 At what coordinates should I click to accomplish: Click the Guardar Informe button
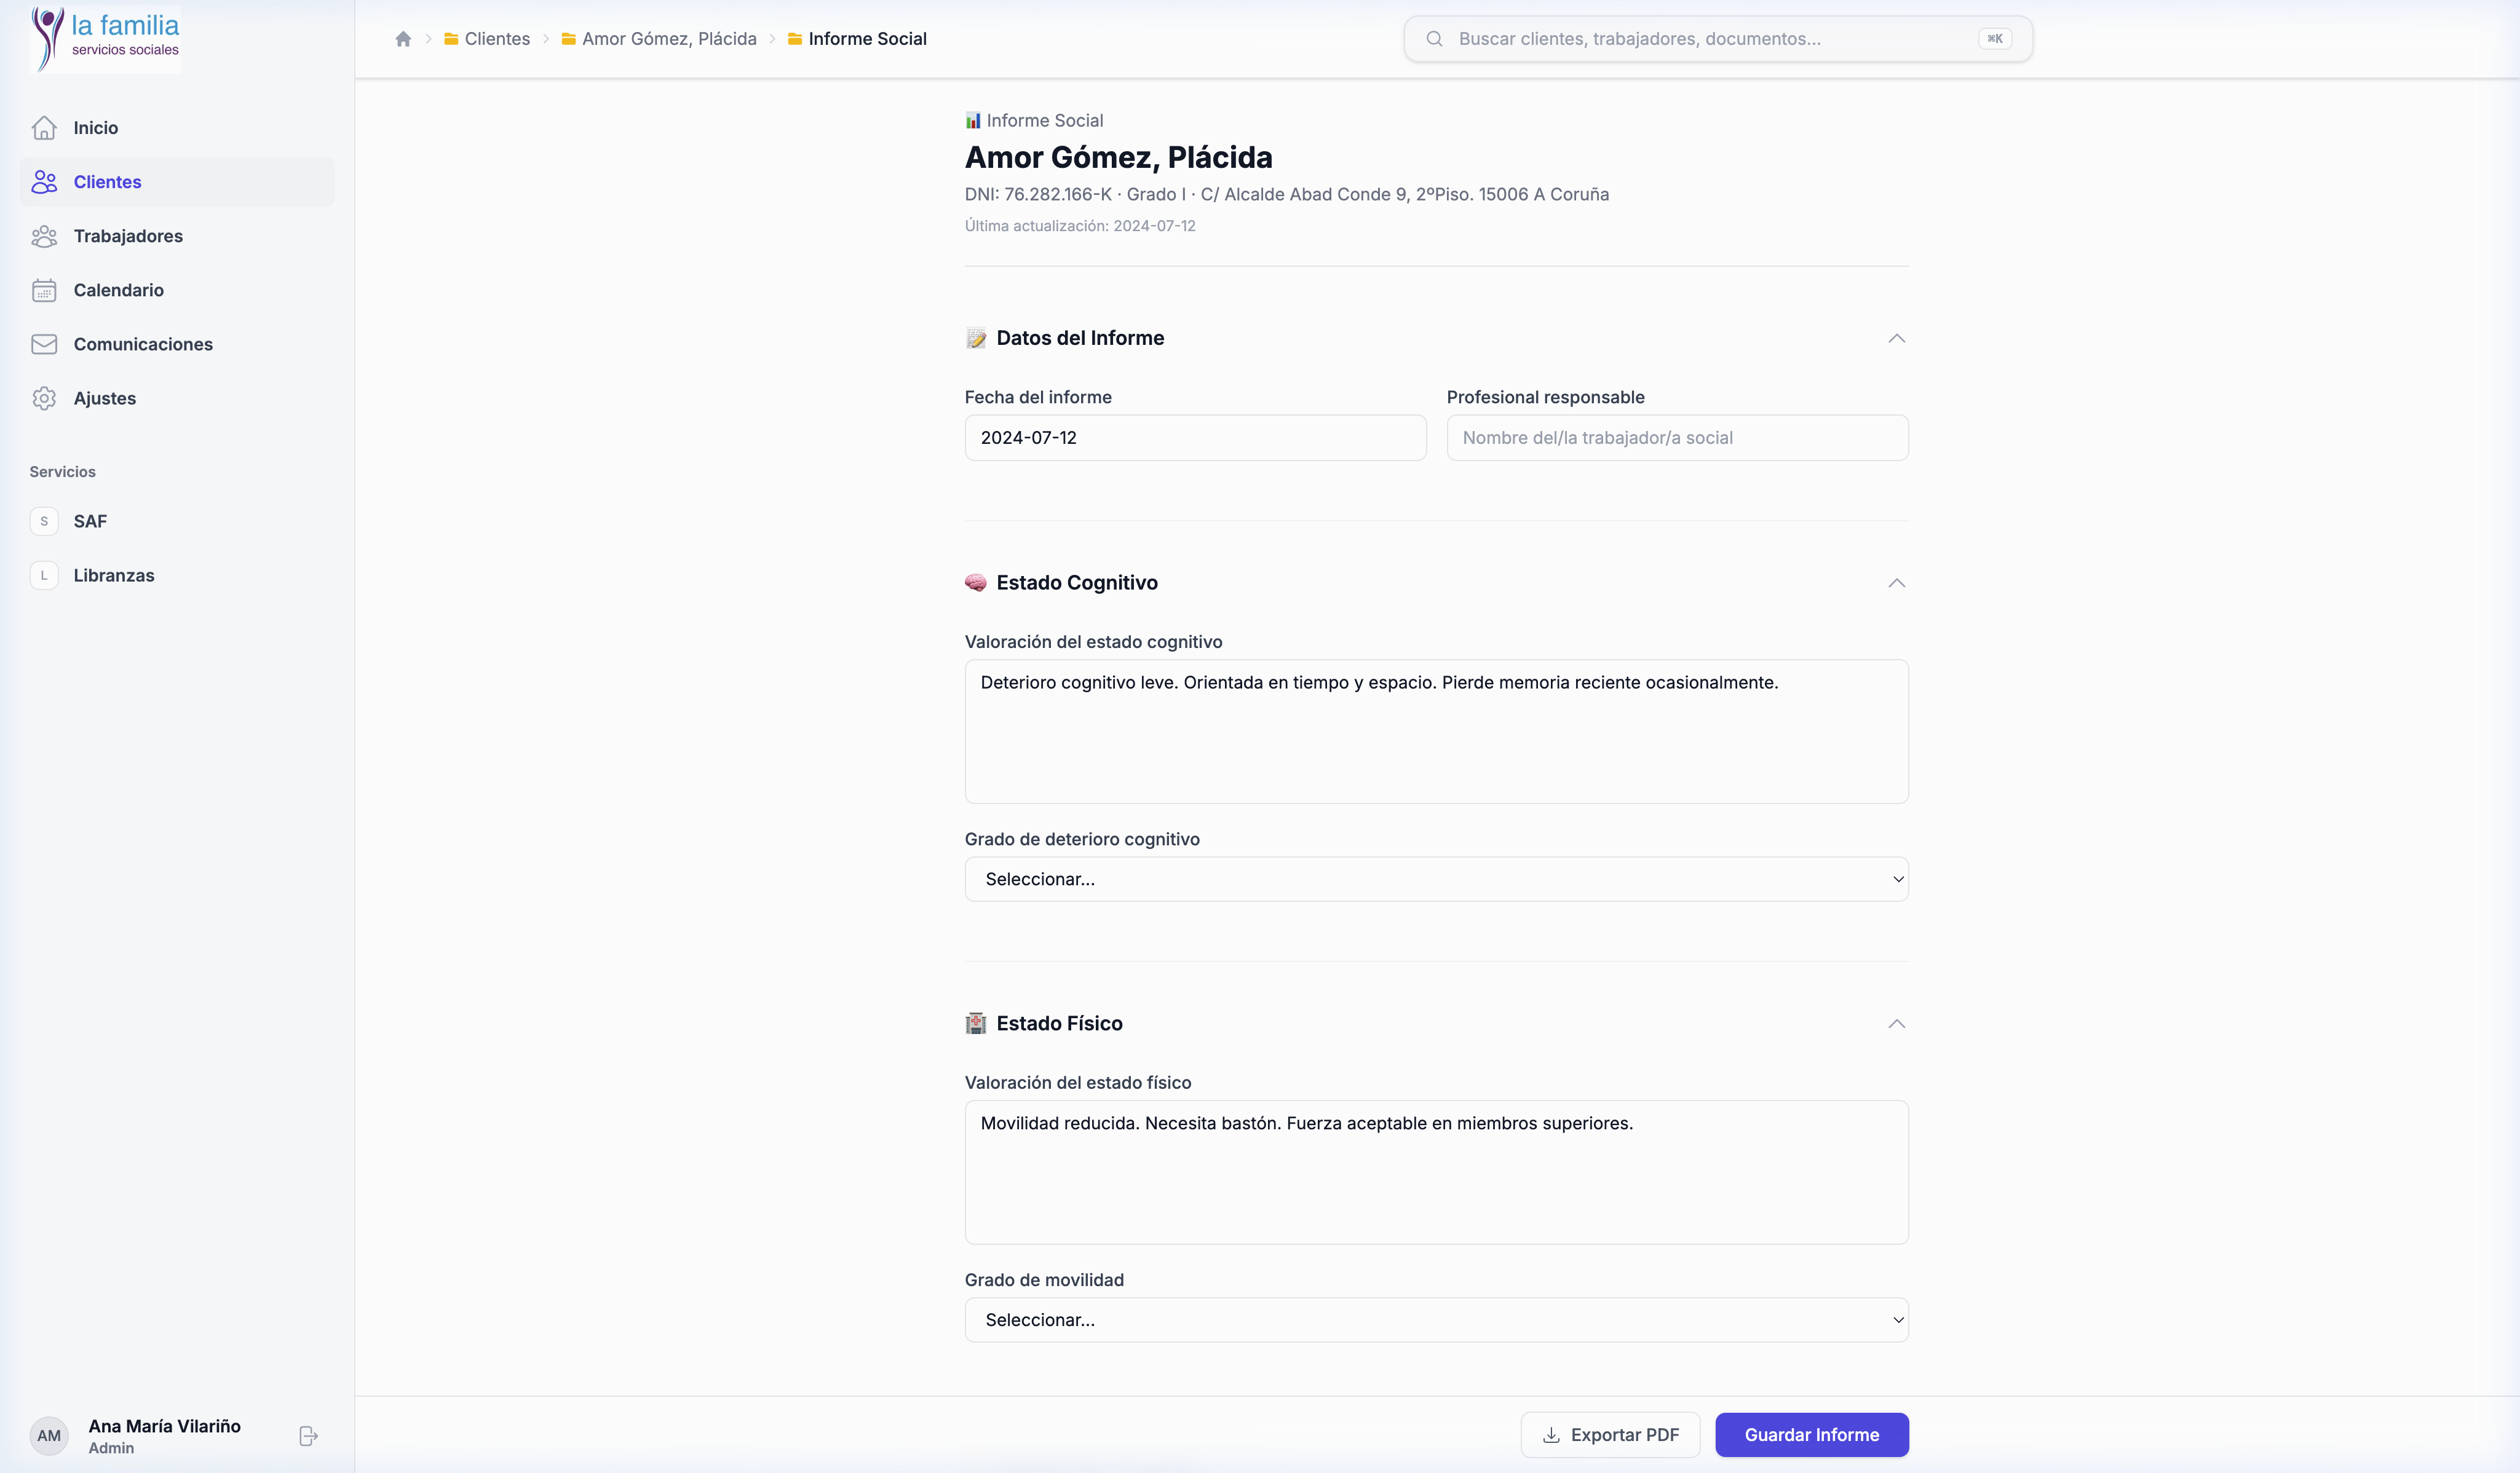point(1811,1435)
